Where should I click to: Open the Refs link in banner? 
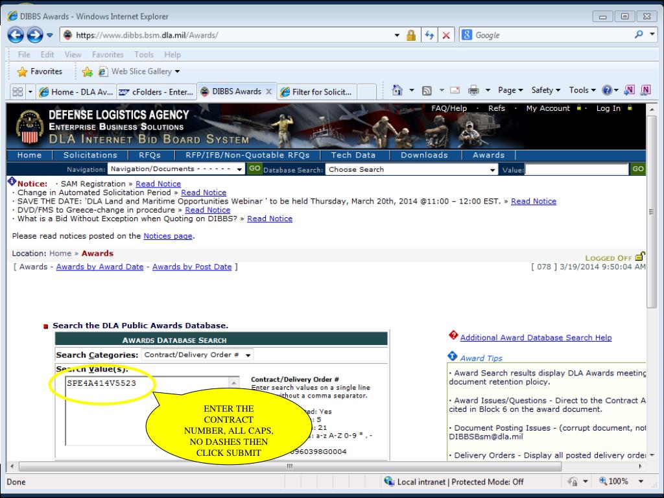click(x=496, y=108)
